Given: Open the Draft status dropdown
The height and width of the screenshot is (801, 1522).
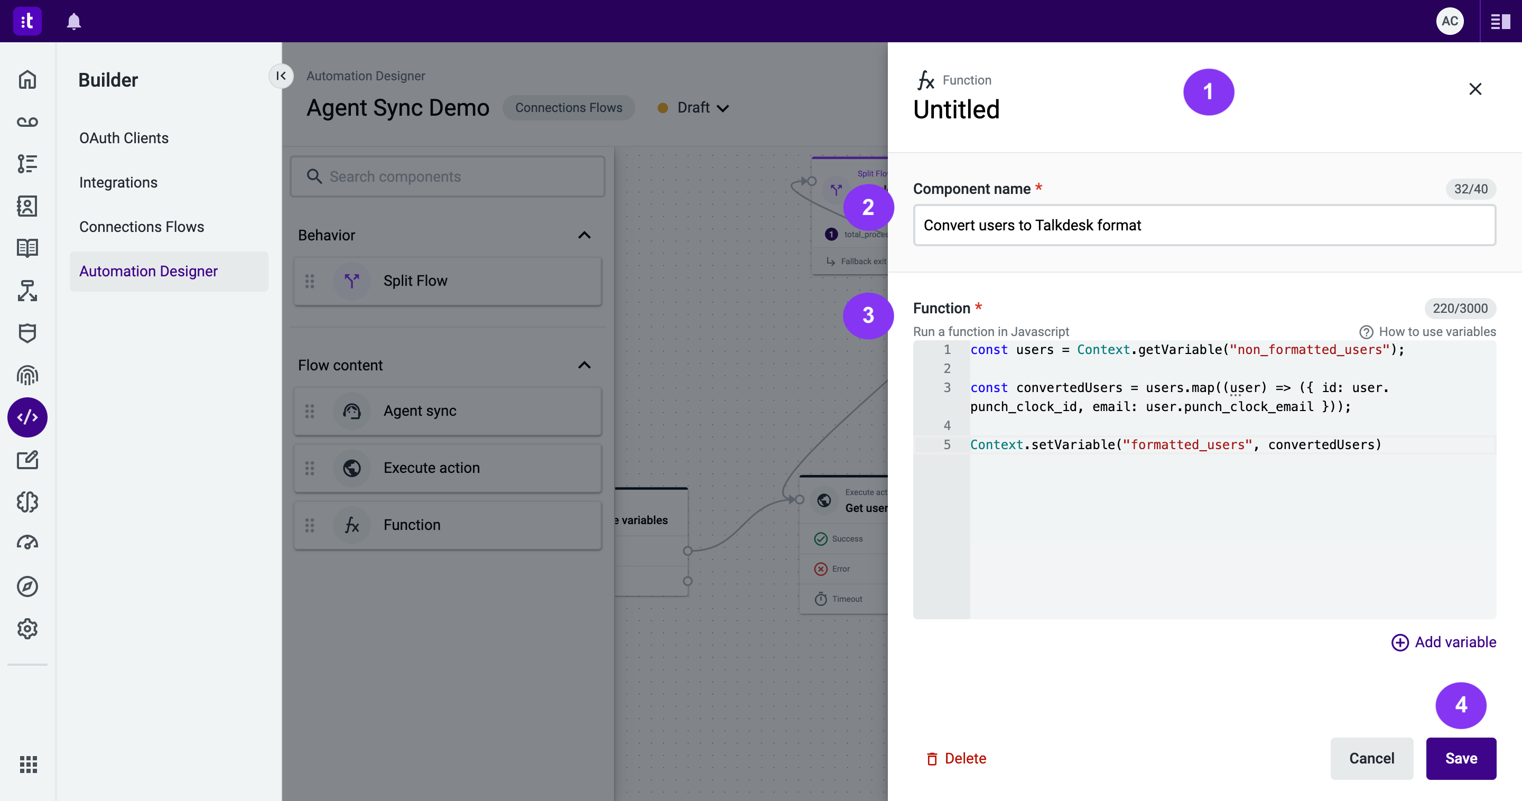Looking at the screenshot, I should (x=694, y=107).
